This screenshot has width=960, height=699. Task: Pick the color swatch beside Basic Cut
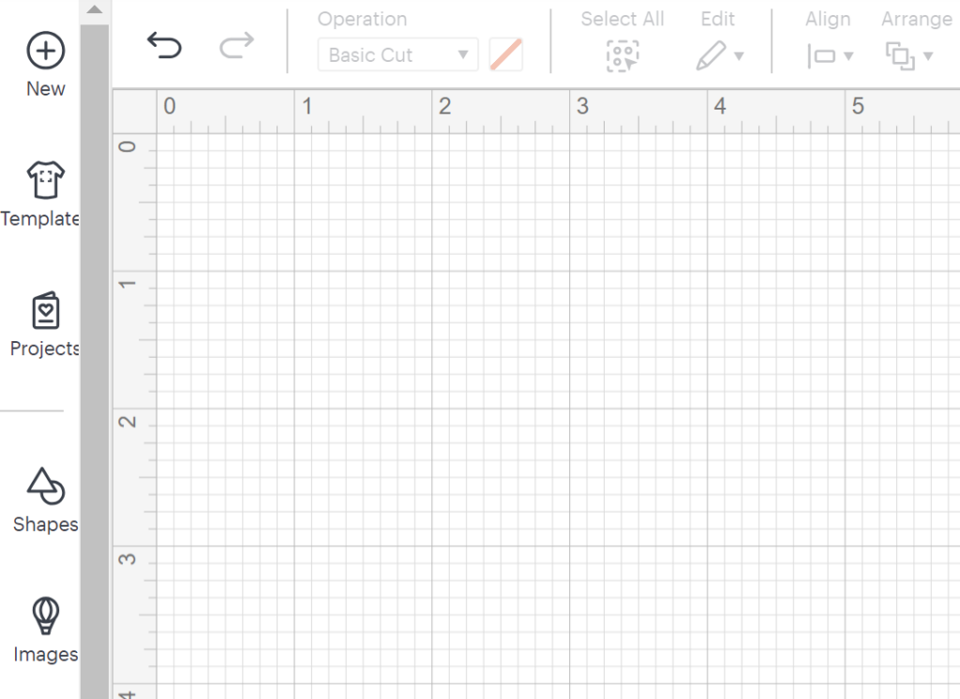(x=506, y=55)
